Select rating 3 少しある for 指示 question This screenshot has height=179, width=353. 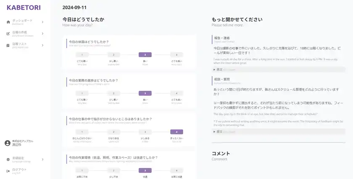145,132
